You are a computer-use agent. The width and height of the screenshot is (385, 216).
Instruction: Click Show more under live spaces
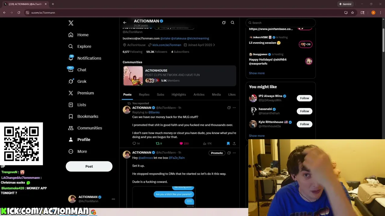click(x=257, y=73)
